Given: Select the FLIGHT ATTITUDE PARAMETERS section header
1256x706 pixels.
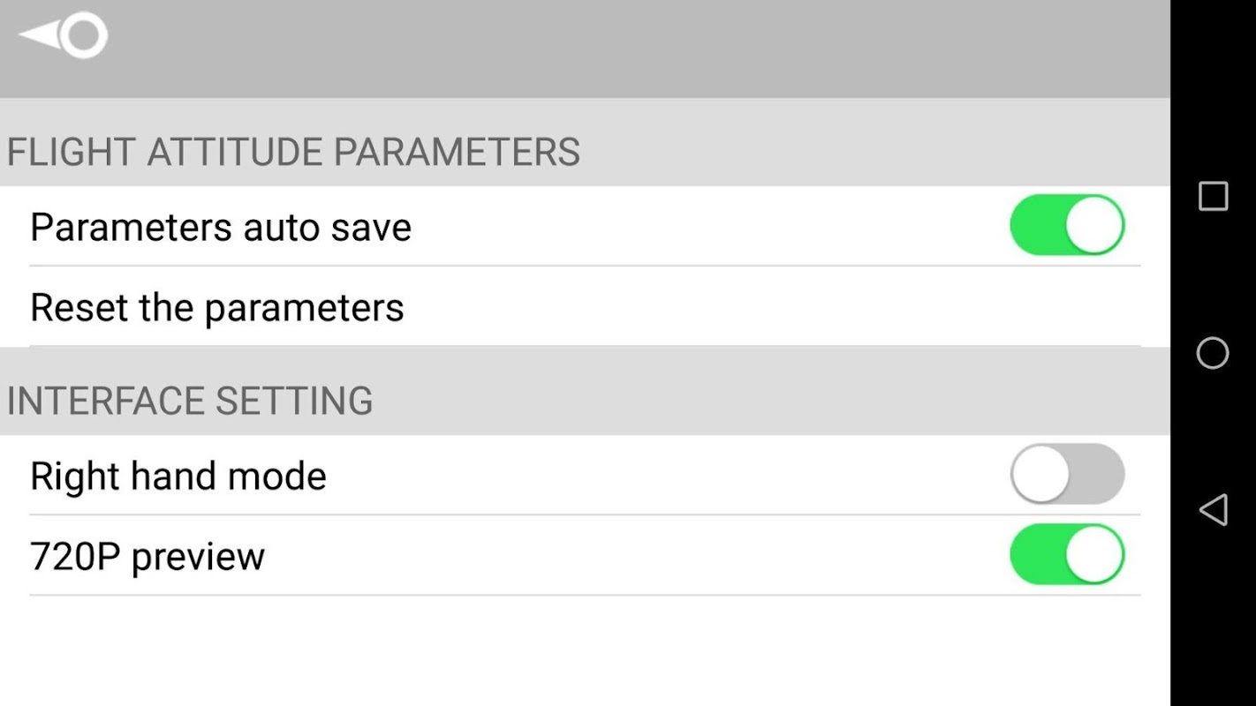Looking at the screenshot, I should (293, 152).
